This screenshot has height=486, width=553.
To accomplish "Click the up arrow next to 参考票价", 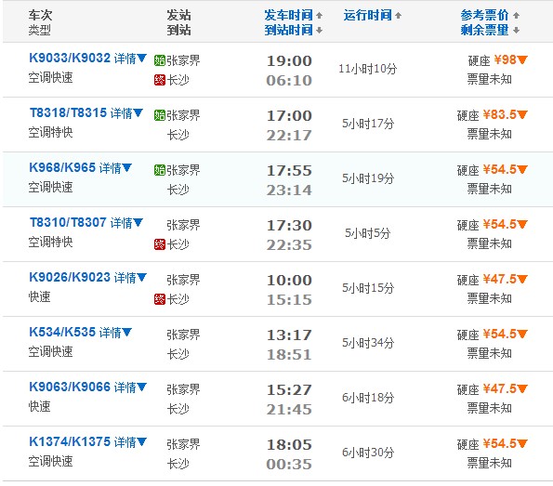I will coord(516,15).
